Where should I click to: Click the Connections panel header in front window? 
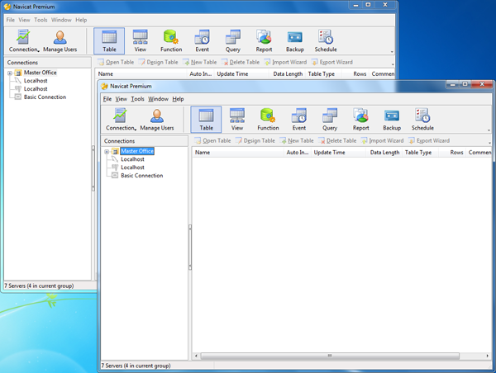pos(144,141)
